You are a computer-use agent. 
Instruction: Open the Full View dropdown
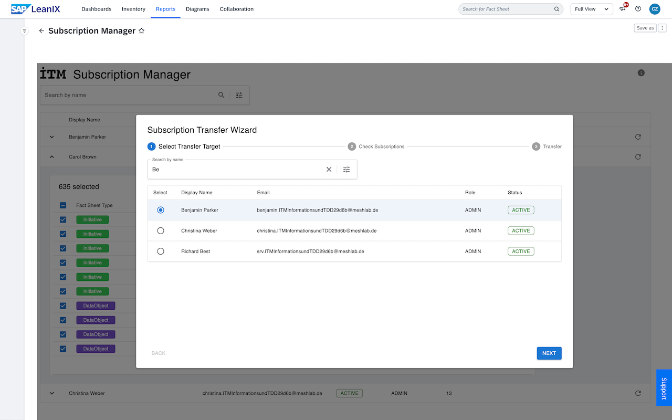(x=592, y=9)
